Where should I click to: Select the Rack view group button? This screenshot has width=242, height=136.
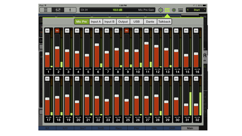click(x=119, y=128)
